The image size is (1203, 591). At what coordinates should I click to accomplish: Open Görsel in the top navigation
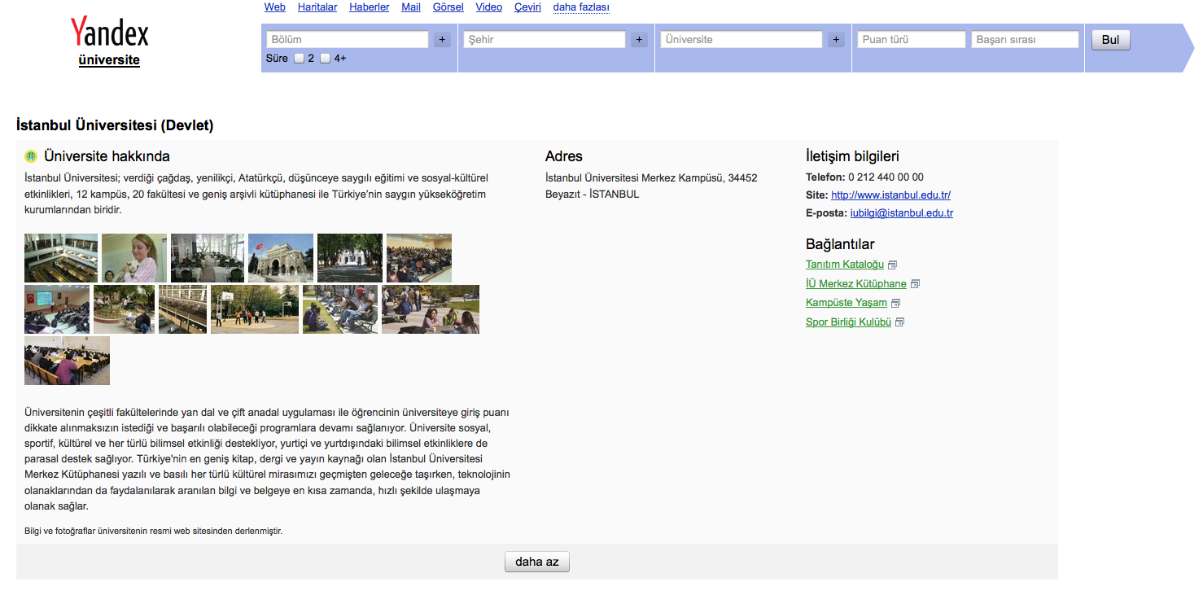[x=448, y=7]
